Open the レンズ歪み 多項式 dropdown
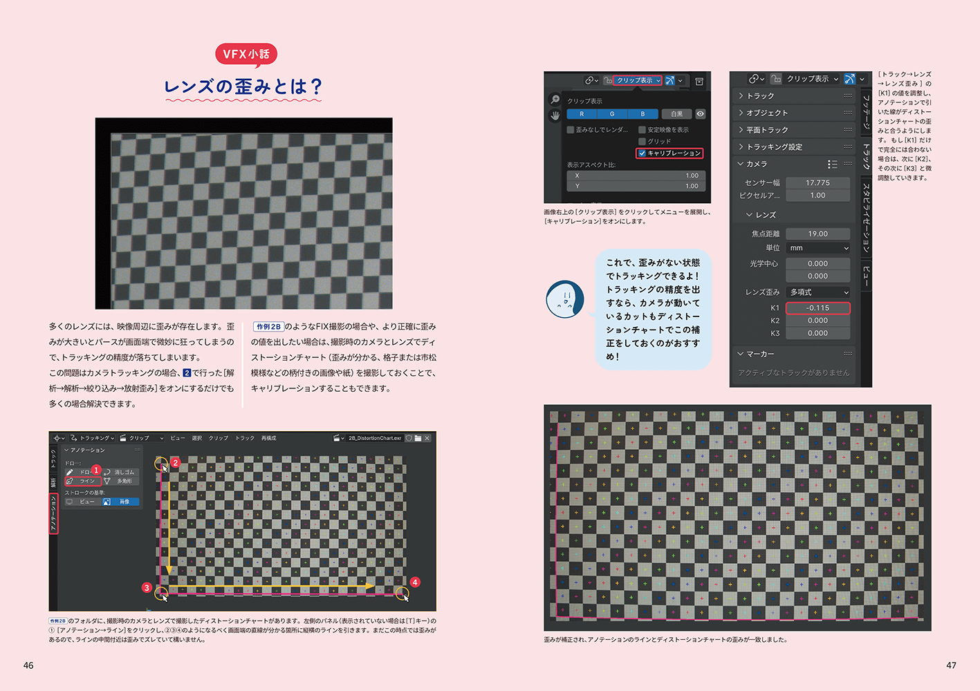 coord(817,292)
